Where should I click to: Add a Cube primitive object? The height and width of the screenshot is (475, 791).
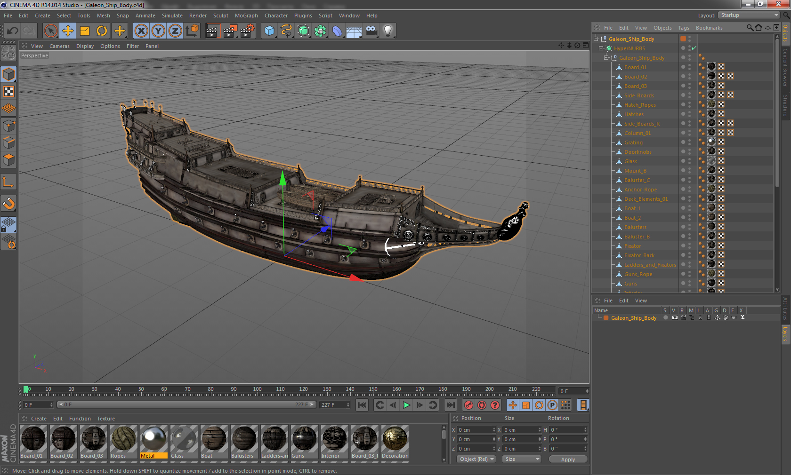click(x=269, y=31)
